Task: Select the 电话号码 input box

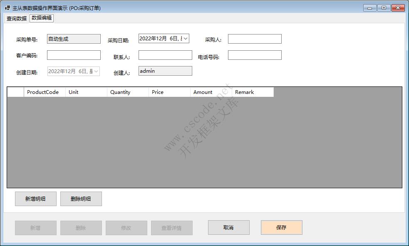Action: click(255, 55)
